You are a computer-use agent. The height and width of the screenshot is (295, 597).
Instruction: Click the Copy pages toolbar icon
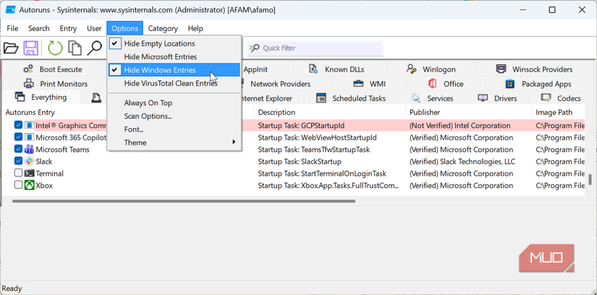tap(75, 48)
